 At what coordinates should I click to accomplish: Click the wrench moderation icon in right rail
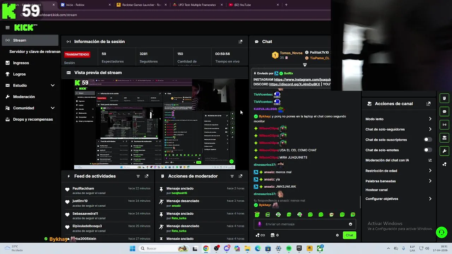[x=444, y=151]
